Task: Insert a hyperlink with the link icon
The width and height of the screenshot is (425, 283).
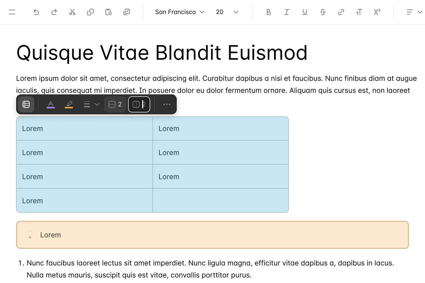Action: (341, 12)
